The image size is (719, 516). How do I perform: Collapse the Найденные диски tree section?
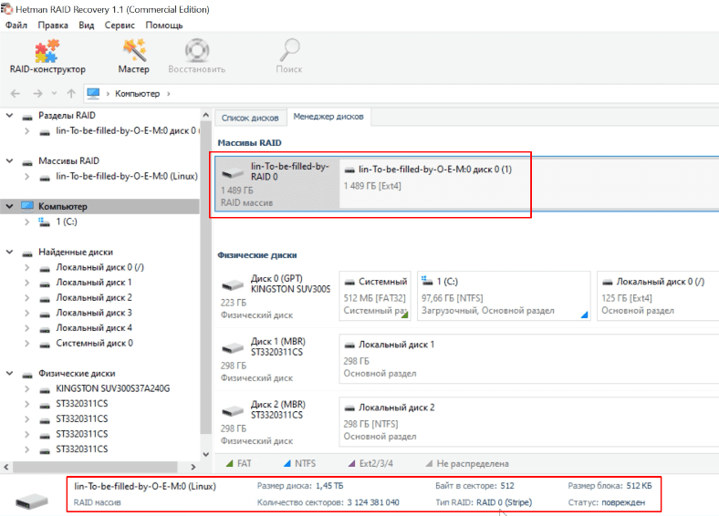pyautogui.click(x=10, y=252)
